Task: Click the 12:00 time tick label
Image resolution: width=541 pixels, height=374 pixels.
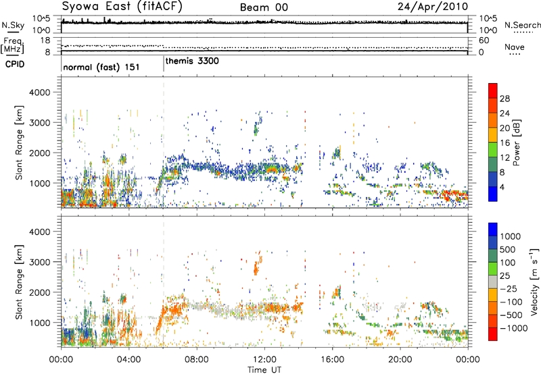Action: (264, 360)
